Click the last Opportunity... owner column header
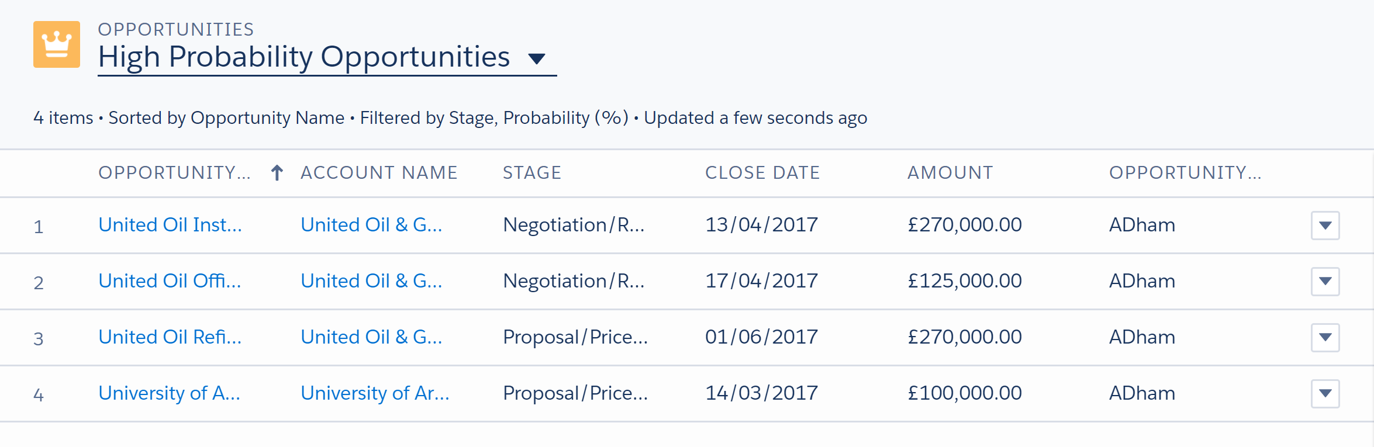 [x=1185, y=172]
